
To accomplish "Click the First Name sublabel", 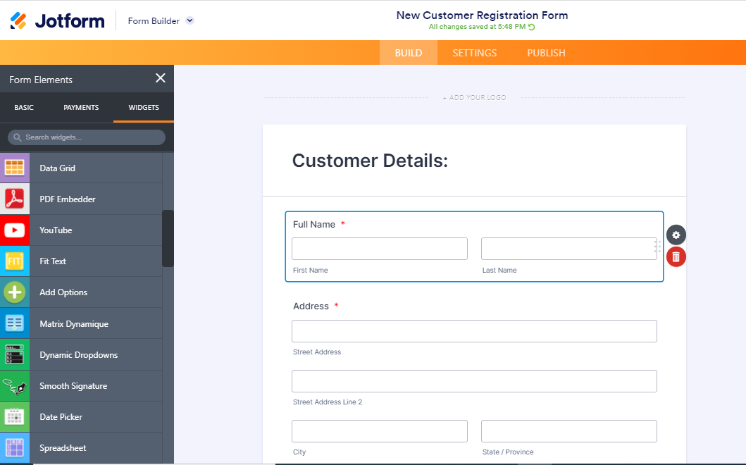I will tap(310, 270).
